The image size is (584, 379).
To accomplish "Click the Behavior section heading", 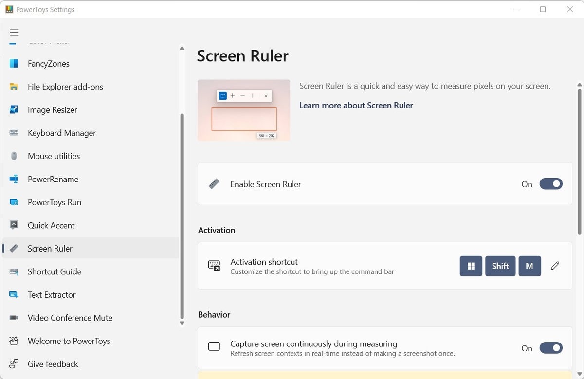I will 214,315.
